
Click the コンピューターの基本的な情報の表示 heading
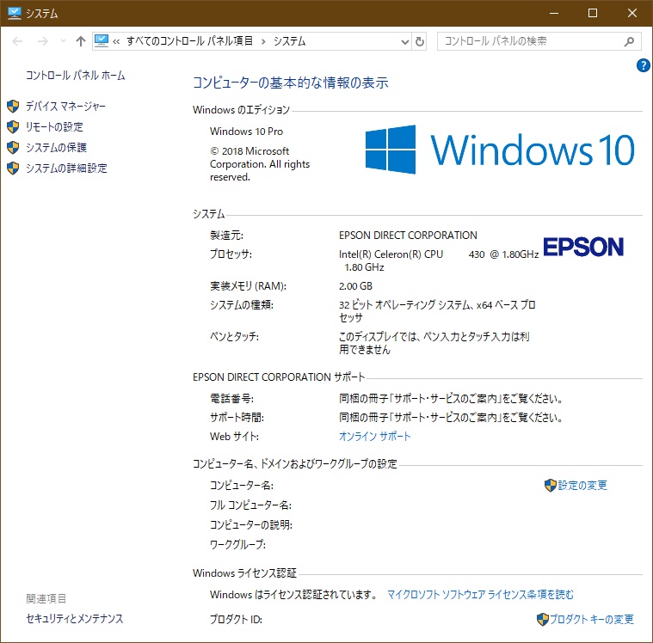click(291, 83)
